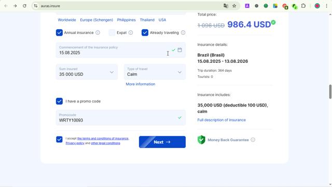Open the calendar date picker icon
The width and height of the screenshot is (332, 187).
tap(179, 50)
